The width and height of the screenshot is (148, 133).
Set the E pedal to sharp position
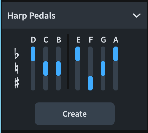[x=78, y=83]
